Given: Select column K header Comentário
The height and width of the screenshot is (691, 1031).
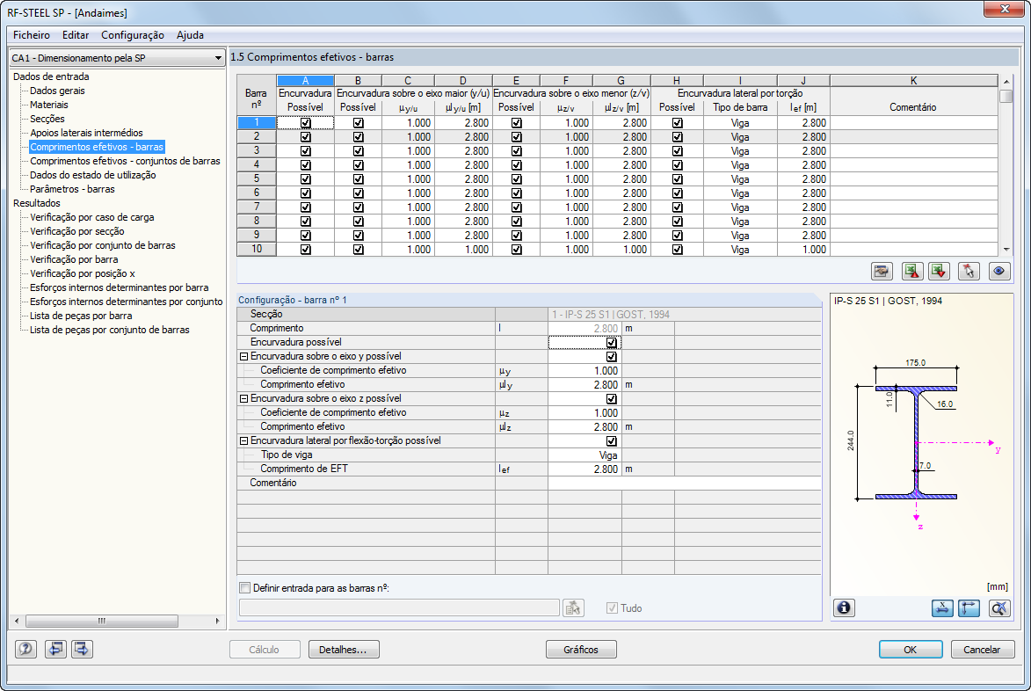Looking at the screenshot, I should coord(913,80).
